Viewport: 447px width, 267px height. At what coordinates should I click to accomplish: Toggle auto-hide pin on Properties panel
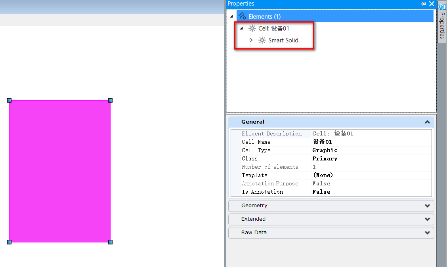point(423,4)
